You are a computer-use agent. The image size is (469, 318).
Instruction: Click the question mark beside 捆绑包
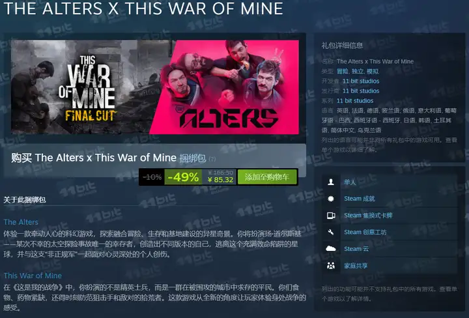click(x=212, y=159)
